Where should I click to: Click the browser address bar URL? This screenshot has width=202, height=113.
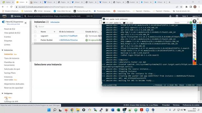click(51, 7)
